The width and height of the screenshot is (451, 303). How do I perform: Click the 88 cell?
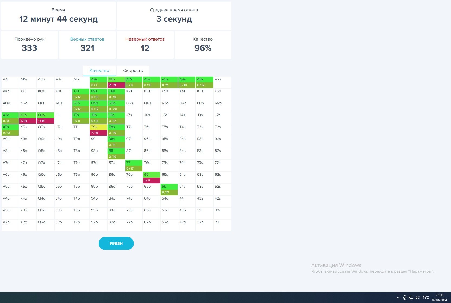(116, 154)
